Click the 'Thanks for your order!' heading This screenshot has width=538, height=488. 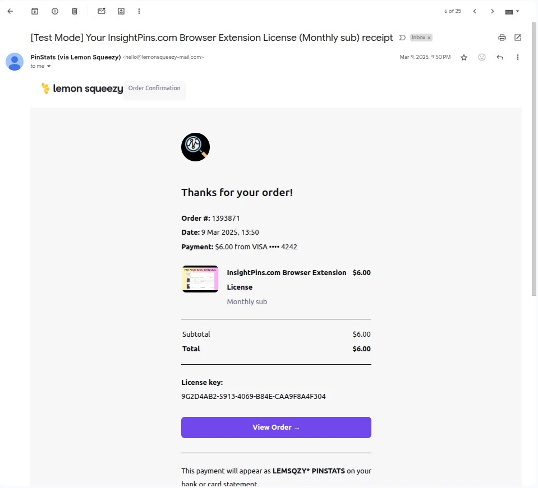(237, 193)
